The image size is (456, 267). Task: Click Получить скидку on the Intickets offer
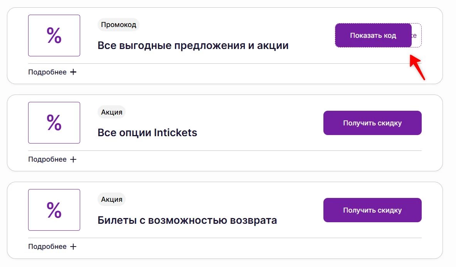(372, 123)
